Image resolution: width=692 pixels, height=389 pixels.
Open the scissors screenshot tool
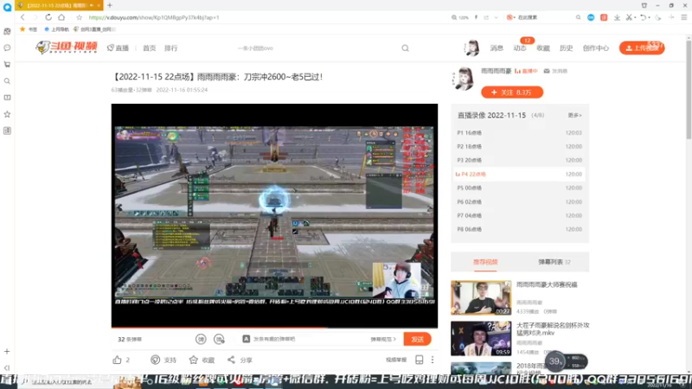(629, 17)
